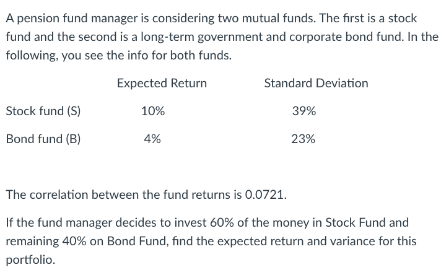Click the 10% expected return value

153,111
